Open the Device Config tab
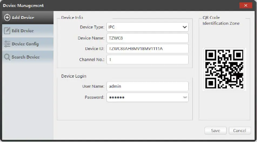Viewport: 257px width, 142px height. click(x=25, y=44)
